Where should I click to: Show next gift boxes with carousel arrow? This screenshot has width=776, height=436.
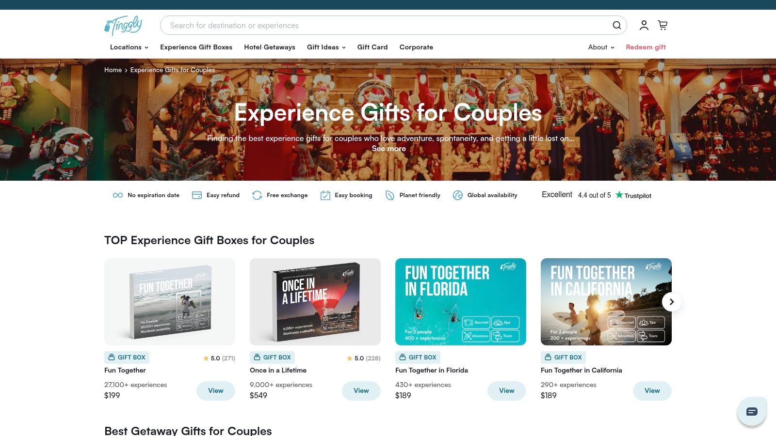point(672,302)
